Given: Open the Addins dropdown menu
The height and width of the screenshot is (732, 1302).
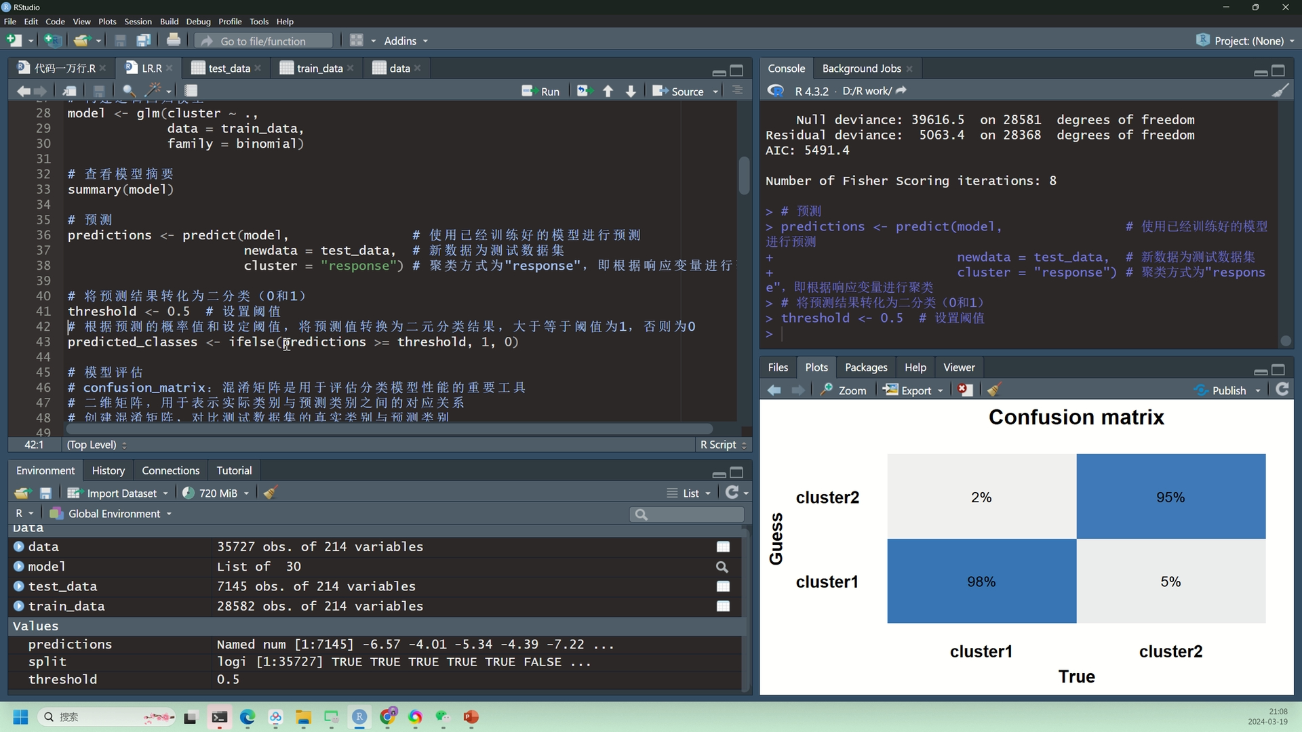Looking at the screenshot, I should (405, 40).
